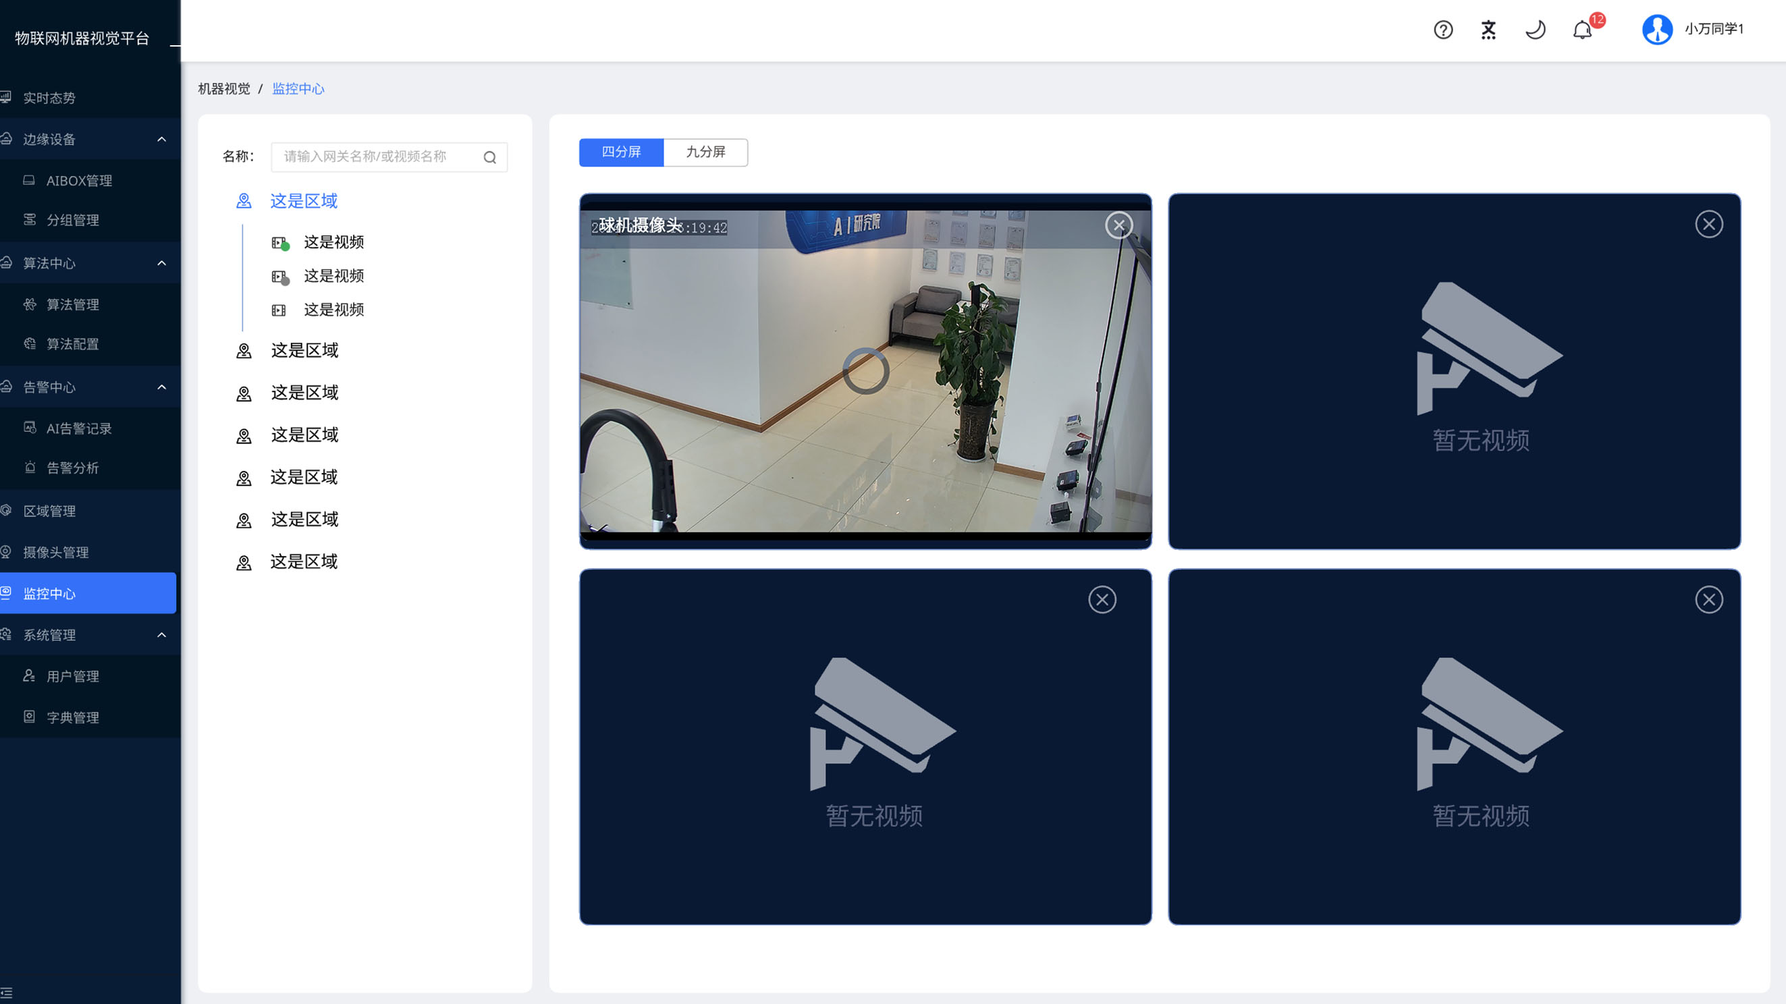Select third 这是视频 item
1786x1004 pixels.
pyautogui.click(x=333, y=310)
